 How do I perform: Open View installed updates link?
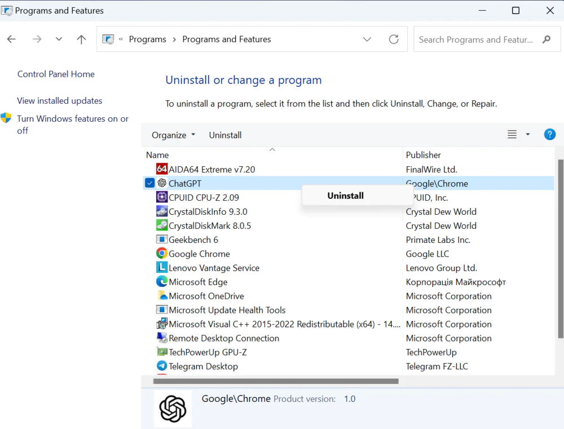tap(60, 101)
